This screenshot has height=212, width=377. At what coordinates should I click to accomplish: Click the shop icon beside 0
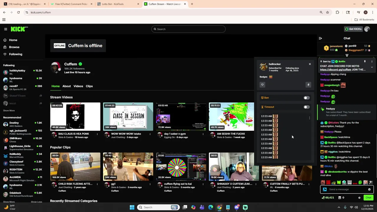pyautogui.click(x=340, y=198)
